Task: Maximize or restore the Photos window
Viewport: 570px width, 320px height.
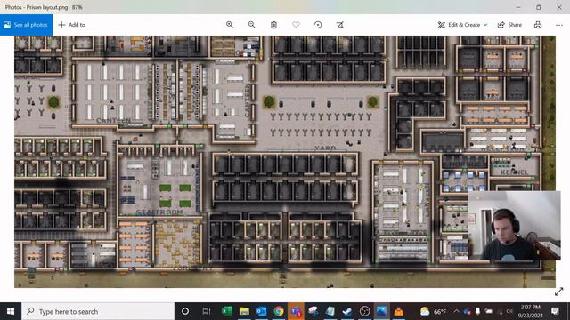Action: click(x=539, y=7)
